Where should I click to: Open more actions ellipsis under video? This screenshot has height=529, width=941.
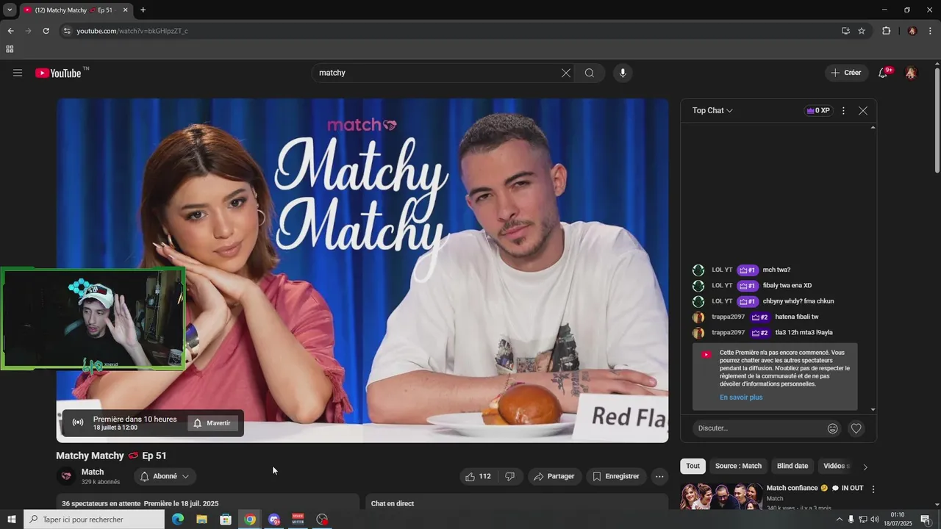coord(659,476)
